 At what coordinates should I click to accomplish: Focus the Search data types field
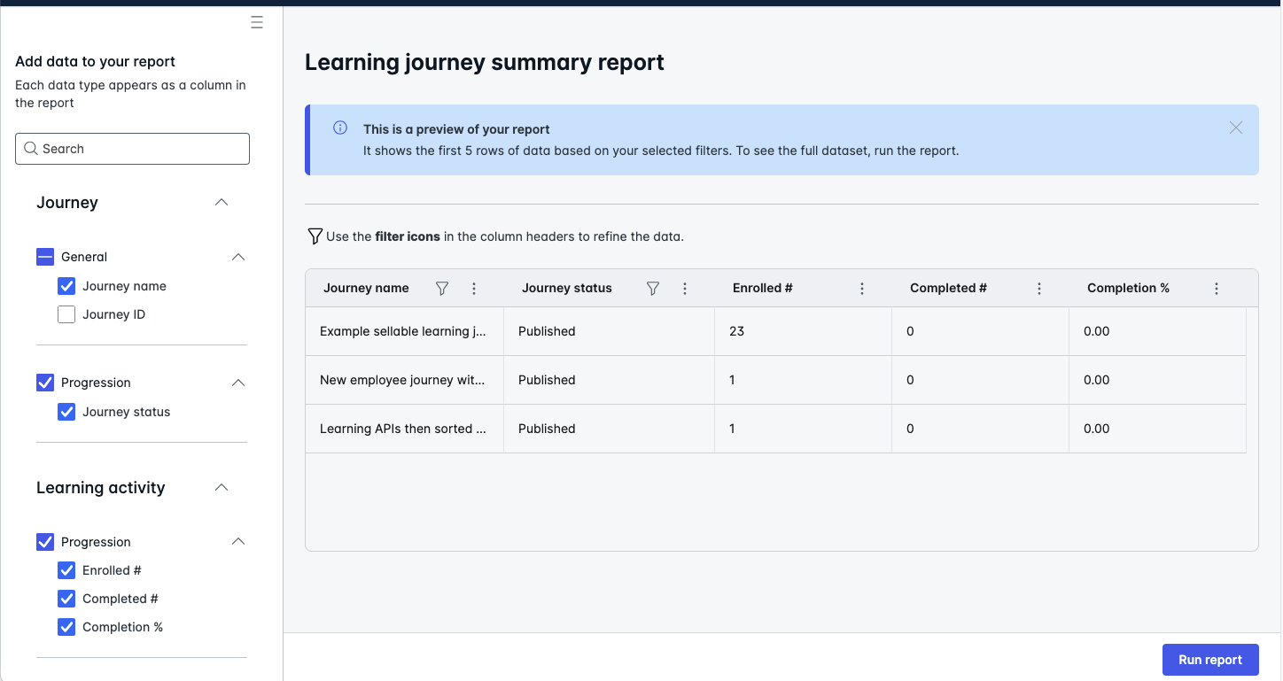point(132,149)
